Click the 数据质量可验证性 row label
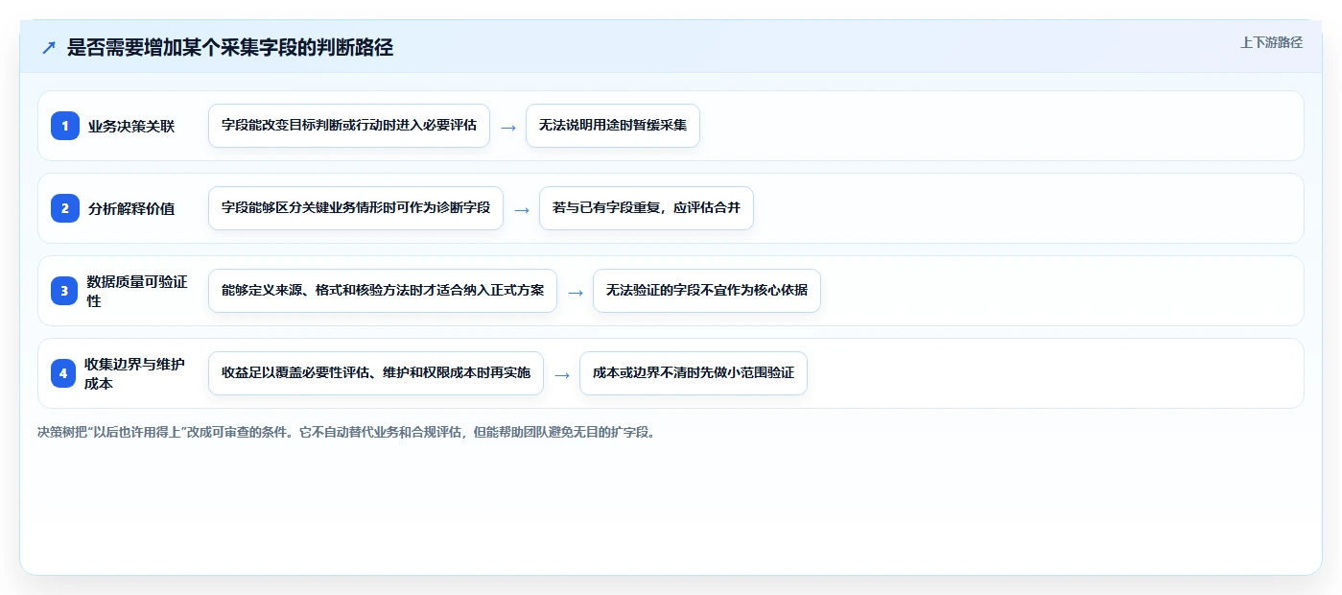 tap(137, 291)
